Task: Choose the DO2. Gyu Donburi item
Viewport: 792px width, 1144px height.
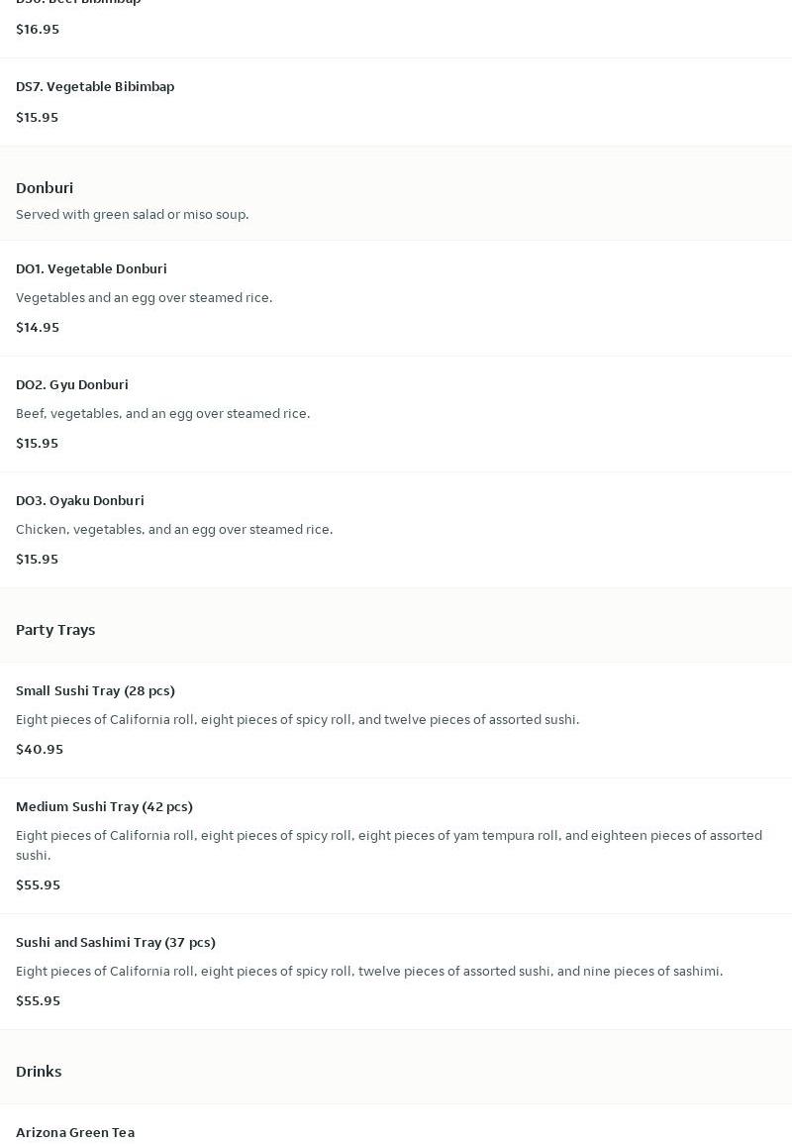Action: coord(72,385)
